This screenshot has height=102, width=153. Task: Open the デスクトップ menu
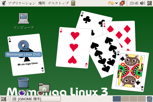[58, 3]
